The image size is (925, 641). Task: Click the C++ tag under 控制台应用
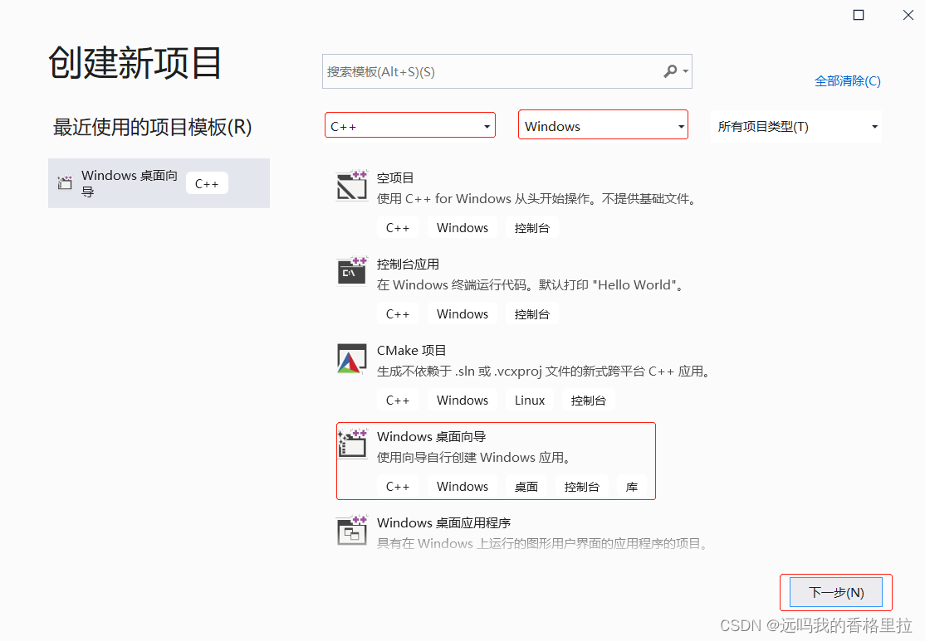(x=398, y=314)
